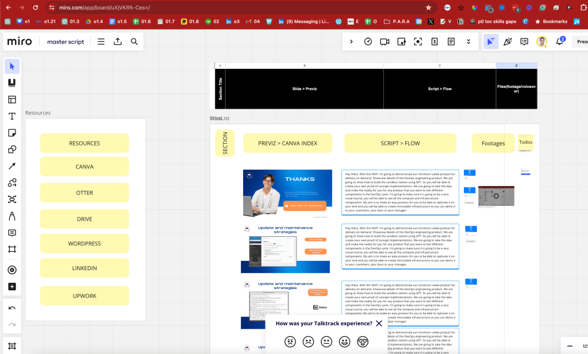Viewport: 588px width, 354px height.
Task: Click the UPWORK yellow button
Action: pos(84,296)
